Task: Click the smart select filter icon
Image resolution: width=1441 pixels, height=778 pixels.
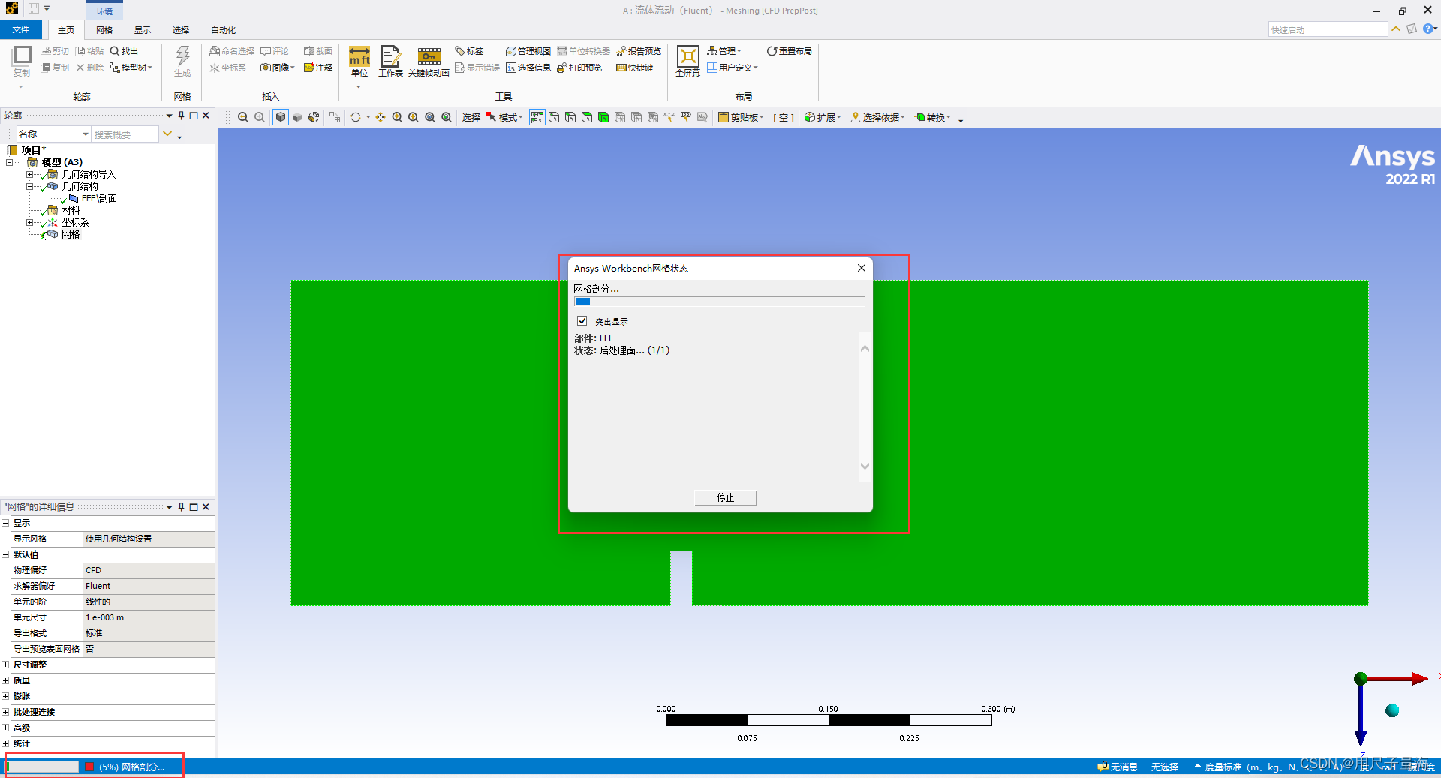Action: 537,117
